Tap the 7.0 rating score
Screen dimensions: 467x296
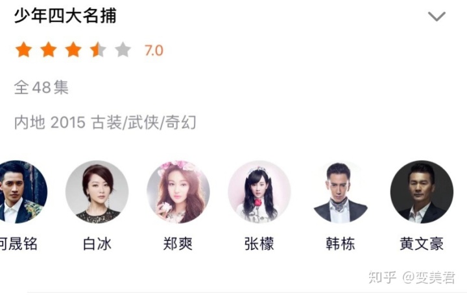click(154, 51)
